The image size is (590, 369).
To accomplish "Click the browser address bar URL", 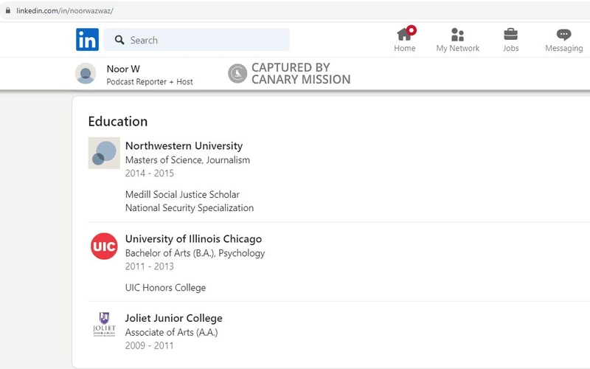I will tap(65, 10).
